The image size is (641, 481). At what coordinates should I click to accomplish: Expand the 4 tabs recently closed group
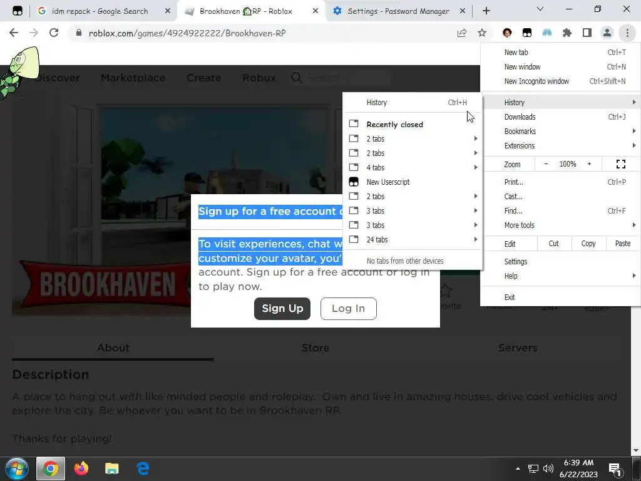click(x=413, y=167)
